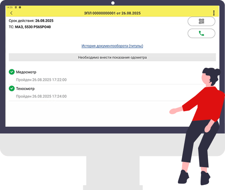
Task: Click the green check icon beside Медосмотр
Action: click(x=12, y=72)
